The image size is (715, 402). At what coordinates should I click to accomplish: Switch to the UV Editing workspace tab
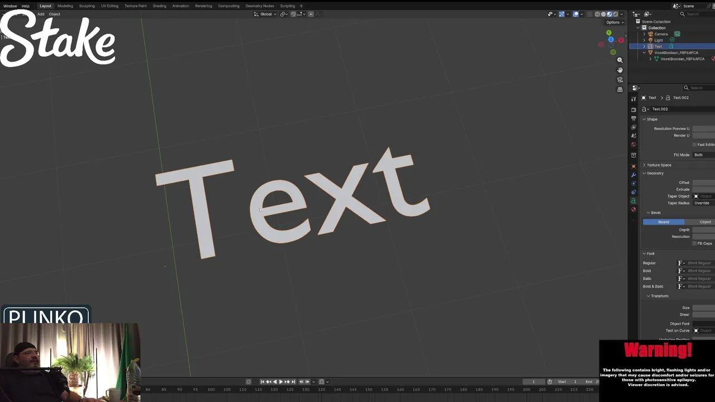(x=109, y=6)
